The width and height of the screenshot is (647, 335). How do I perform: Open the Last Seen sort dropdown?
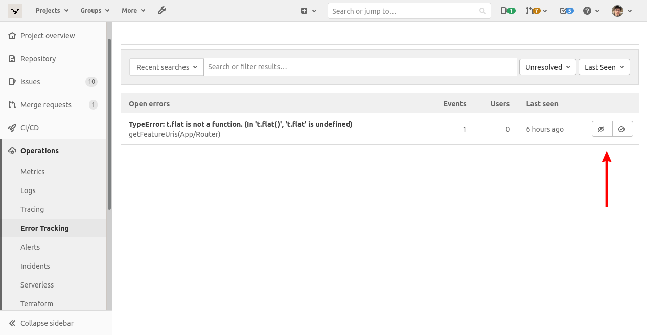click(604, 67)
